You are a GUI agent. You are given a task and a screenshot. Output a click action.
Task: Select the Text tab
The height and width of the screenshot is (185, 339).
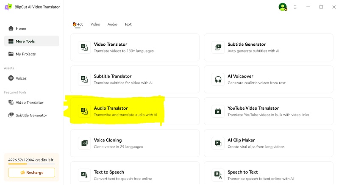128,25
